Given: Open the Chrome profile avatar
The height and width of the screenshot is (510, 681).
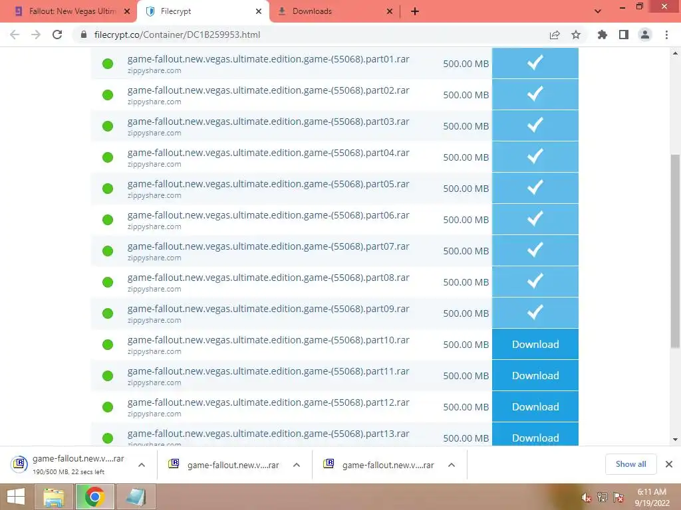Looking at the screenshot, I should pyautogui.click(x=645, y=35).
